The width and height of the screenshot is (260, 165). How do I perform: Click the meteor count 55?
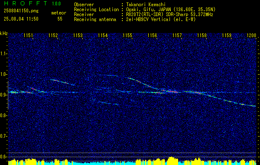click(60, 19)
